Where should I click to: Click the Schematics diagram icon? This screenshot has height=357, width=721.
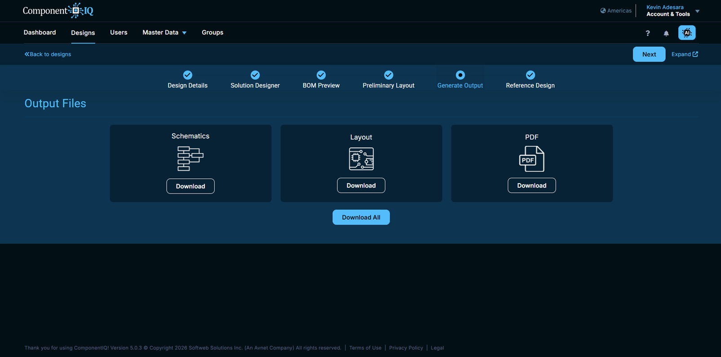(x=190, y=159)
